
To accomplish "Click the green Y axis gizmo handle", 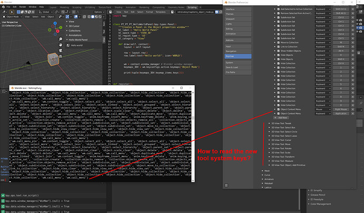I will coord(61,27).
